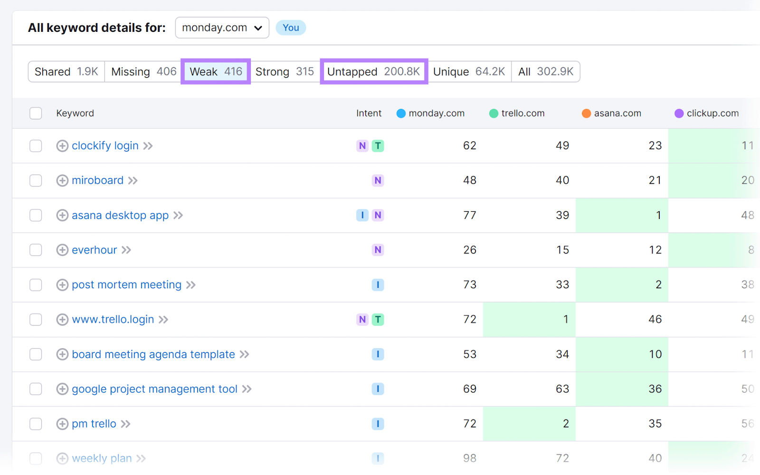This screenshot has width=760, height=475.
Task: Open the asana desktop app keyword link
Action: 120,216
